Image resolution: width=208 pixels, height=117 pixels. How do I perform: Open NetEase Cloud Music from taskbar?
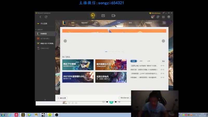16,115
